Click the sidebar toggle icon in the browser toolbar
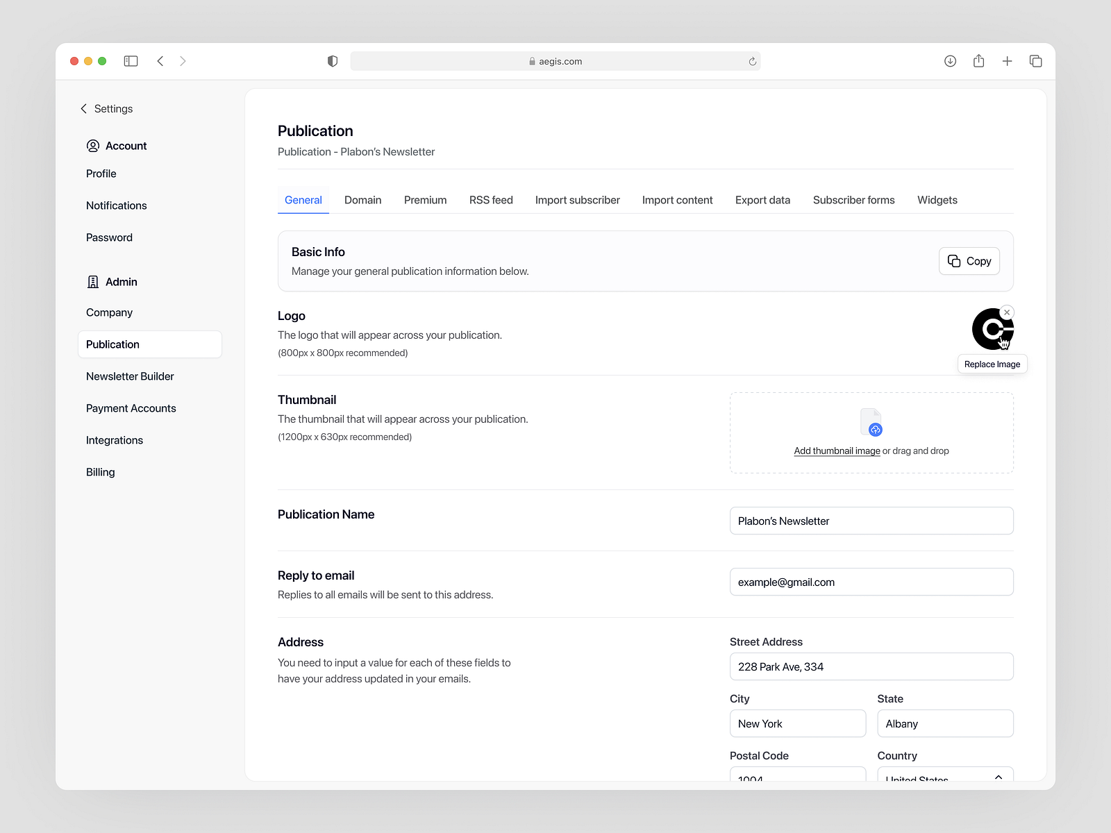 (x=131, y=61)
